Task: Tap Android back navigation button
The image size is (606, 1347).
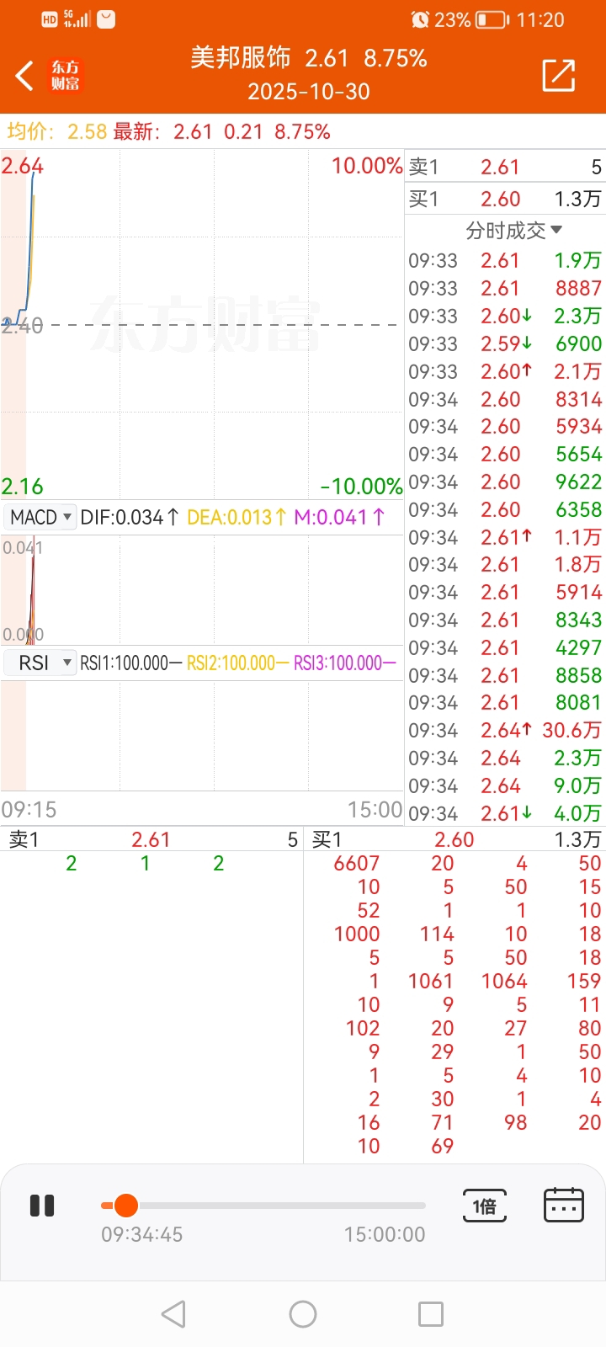Action: point(173,1313)
